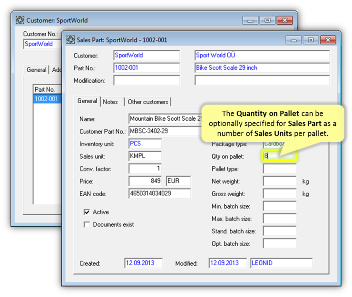Maximize the Sales Part window
352x297 pixels.
click(311, 40)
